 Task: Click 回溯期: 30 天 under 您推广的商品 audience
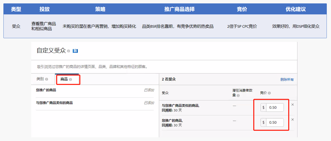[172, 125]
